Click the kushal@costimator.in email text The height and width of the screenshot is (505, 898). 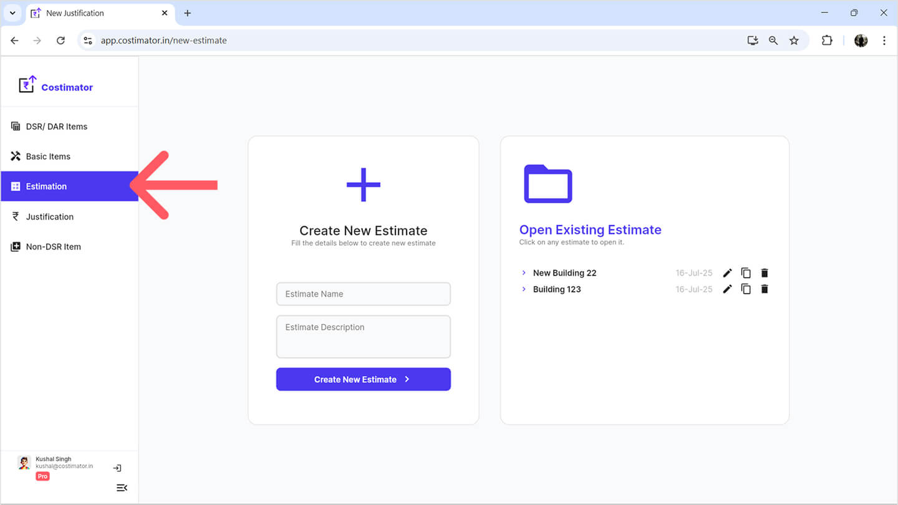pos(64,466)
